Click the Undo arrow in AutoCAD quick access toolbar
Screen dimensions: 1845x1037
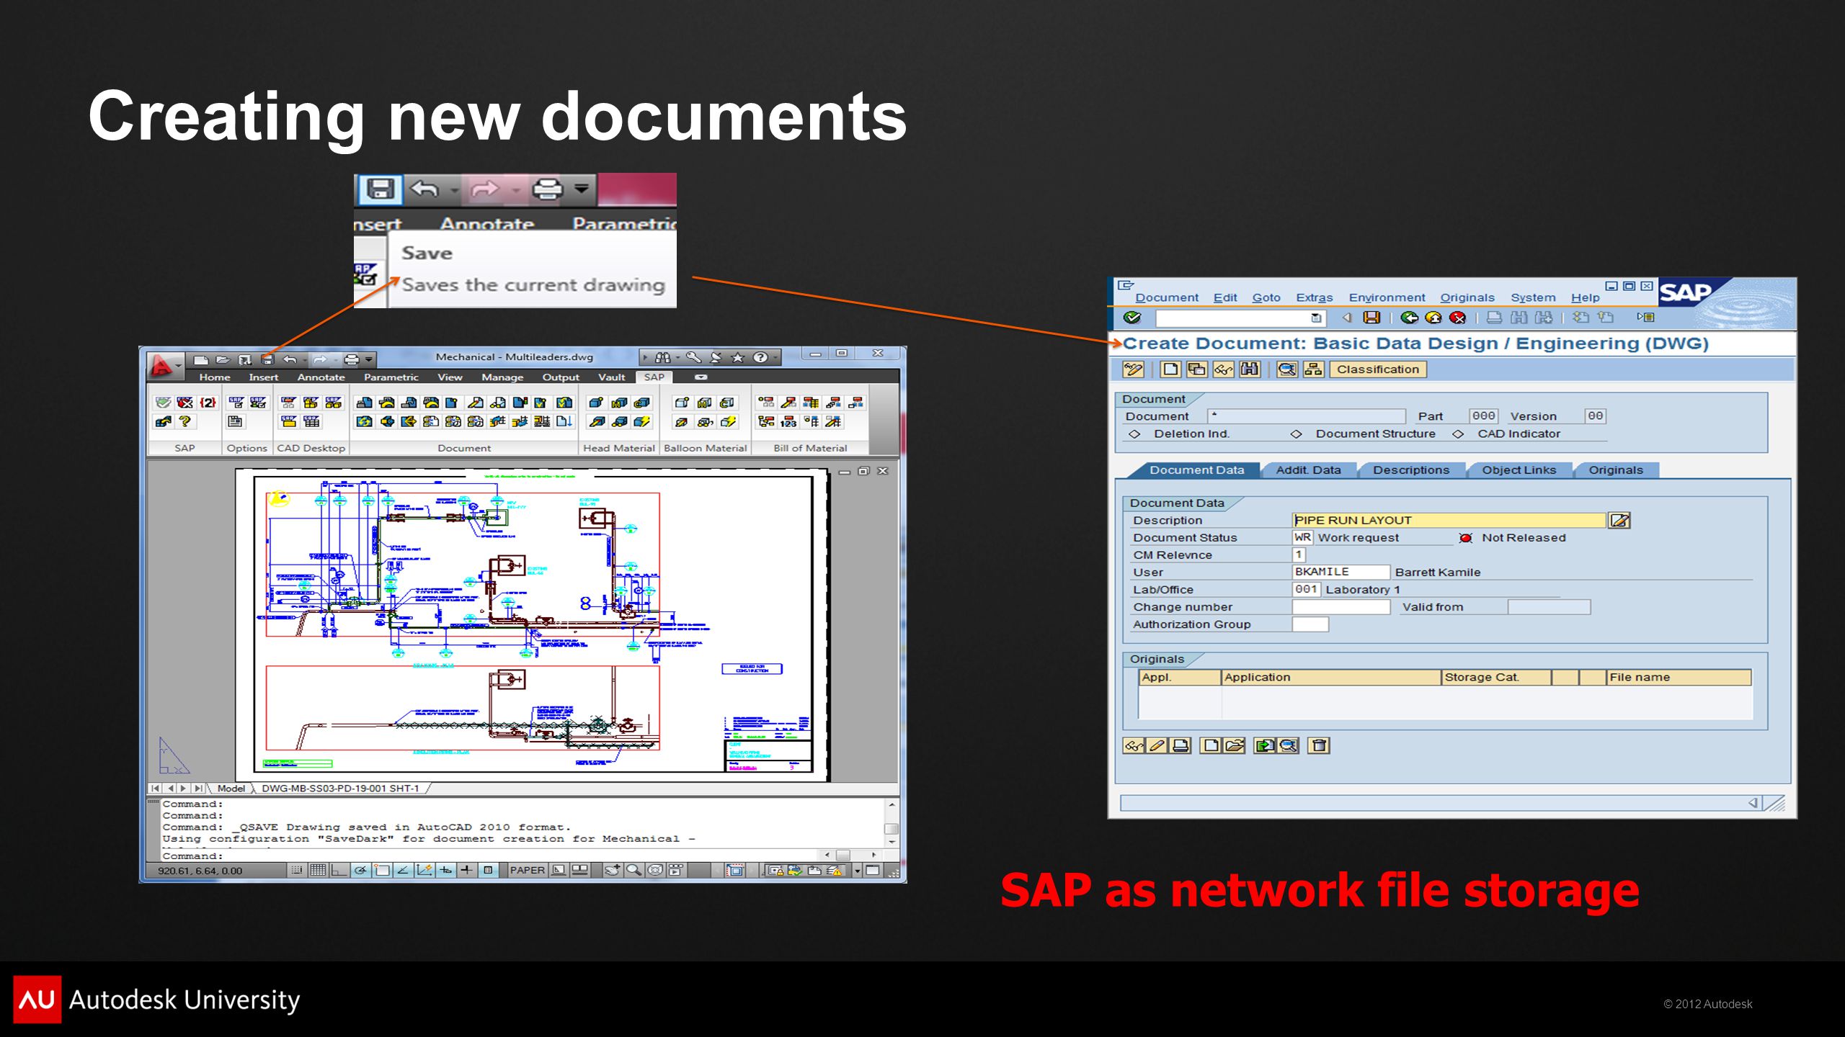[x=290, y=359]
